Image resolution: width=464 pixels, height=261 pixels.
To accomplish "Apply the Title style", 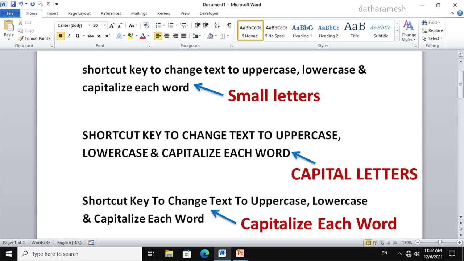I will pyautogui.click(x=355, y=30).
